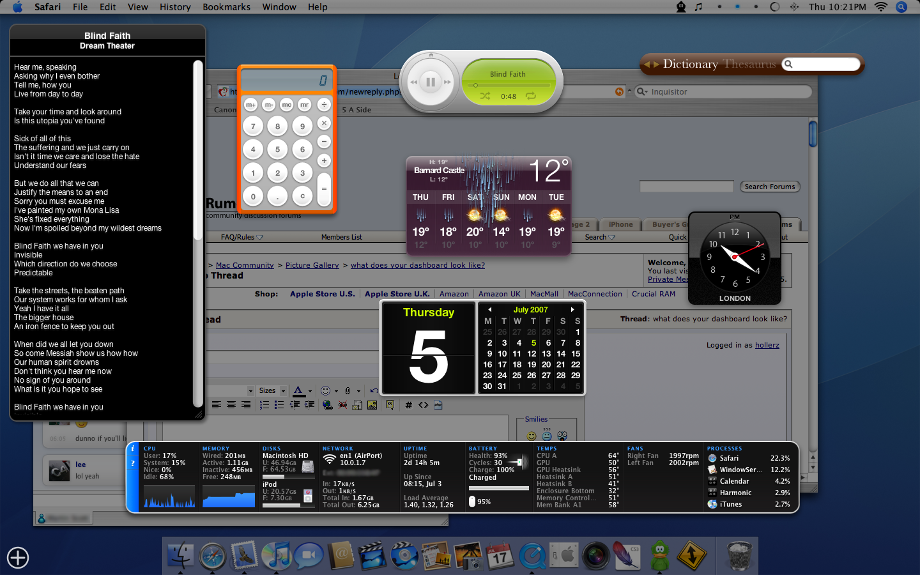This screenshot has height=575, width=920.
Task: Open the Picture Gallery breadcrumb link
Action: click(312, 265)
